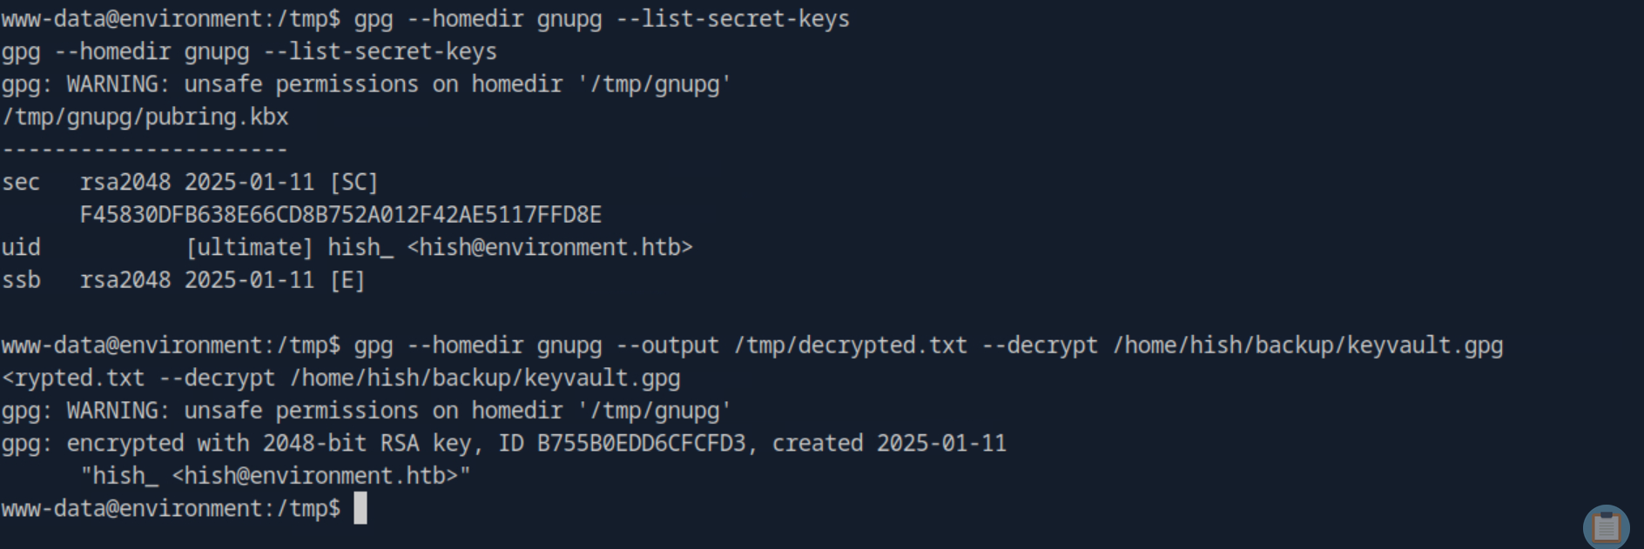Click the key fingerprint F45830DFB638E66C...

coord(340,215)
